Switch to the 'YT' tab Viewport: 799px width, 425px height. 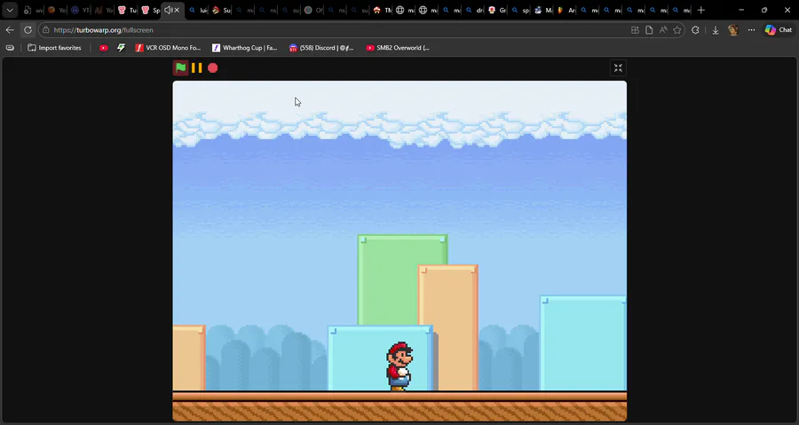(81, 10)
